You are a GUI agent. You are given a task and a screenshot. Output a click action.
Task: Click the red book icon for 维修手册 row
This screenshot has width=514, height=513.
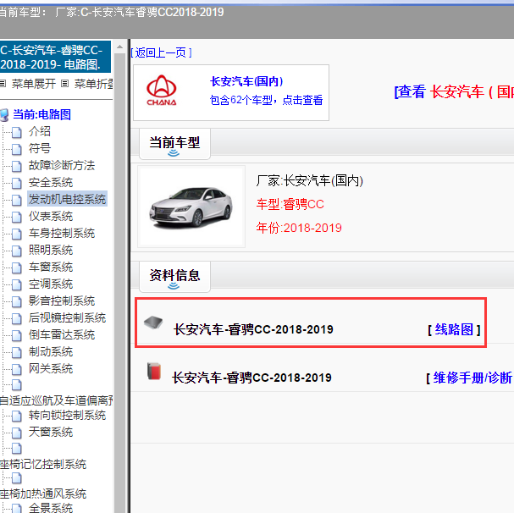[x=154, y=371]
